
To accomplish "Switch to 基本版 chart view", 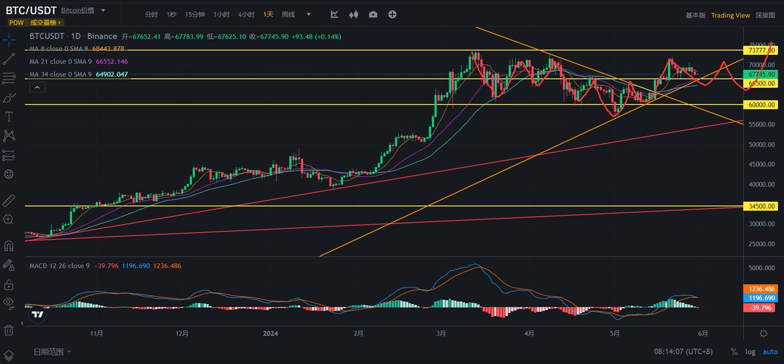I will pyautogui.click(x=695, y=15).
